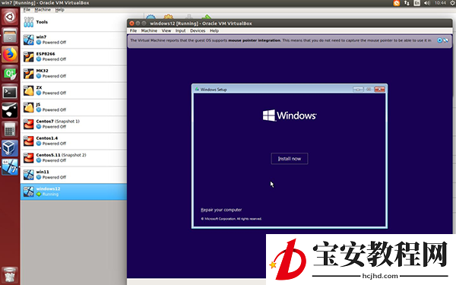The image size is (456, 285).
Task: Click the orange update indicator in top panel
Action: [x=397, y=3]
